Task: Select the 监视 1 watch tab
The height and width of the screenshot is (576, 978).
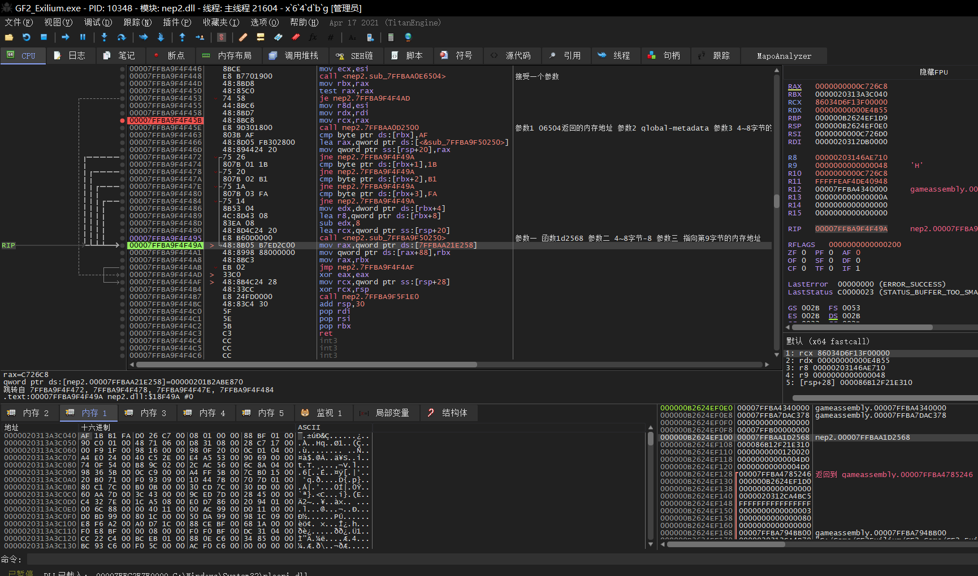Action: (x=322, y=413)
